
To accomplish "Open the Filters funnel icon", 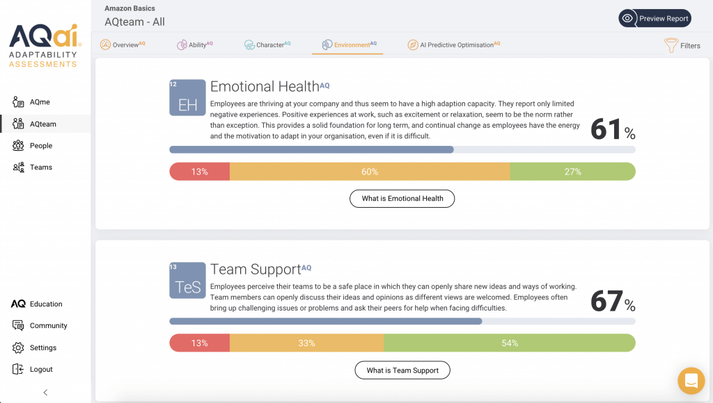I will click(671, 45).
